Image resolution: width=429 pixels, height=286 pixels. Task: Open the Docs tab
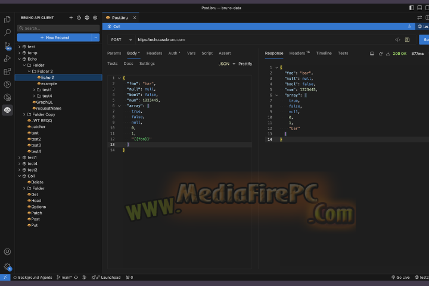click(128, 64)
